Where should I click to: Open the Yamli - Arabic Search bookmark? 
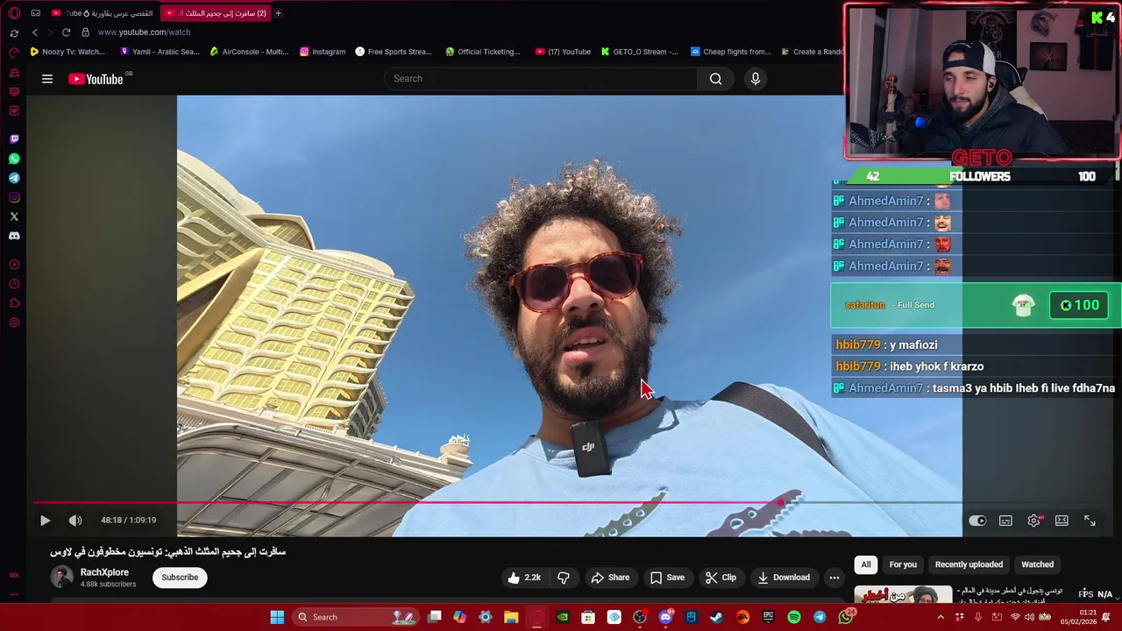160,52
